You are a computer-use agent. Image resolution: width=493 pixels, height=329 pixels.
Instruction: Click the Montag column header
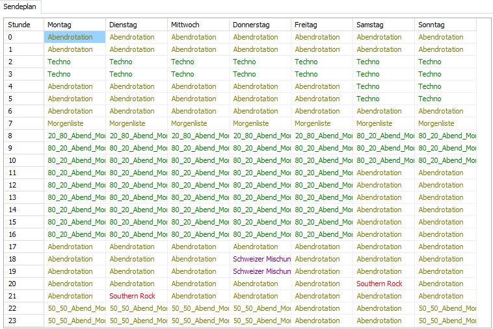pyautogui.click(x=74, y=25)
